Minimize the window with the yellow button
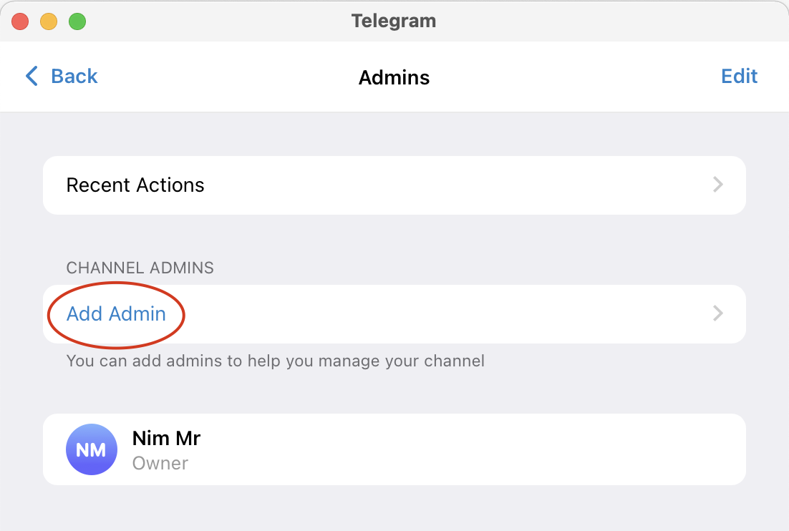The image size is (789, 531). [x=49, y=21]
